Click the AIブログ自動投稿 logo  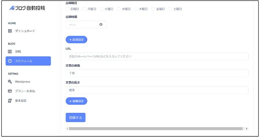[x=27, y=8]
